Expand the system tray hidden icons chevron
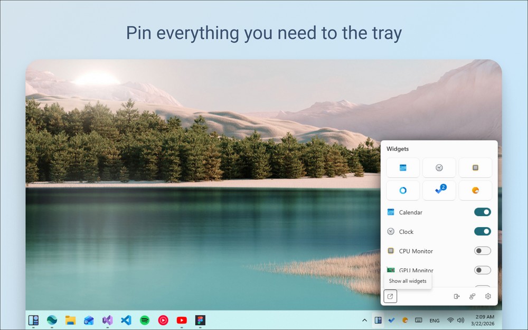Screen dimensions: 528x330 364,320
